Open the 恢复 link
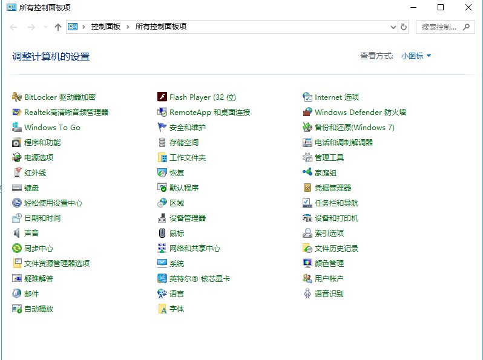 pos(177,172)
